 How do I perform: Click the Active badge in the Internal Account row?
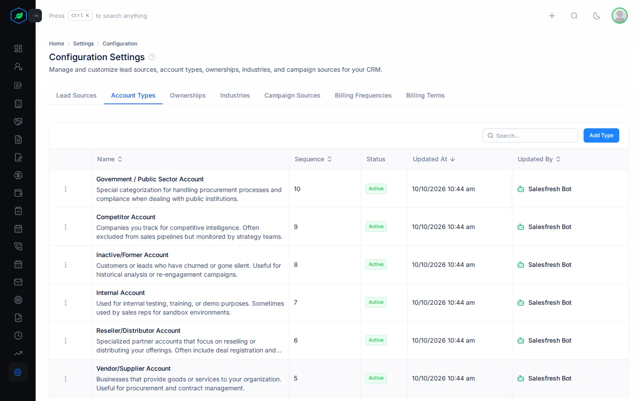pyautogui.click(x=376, y=302)
